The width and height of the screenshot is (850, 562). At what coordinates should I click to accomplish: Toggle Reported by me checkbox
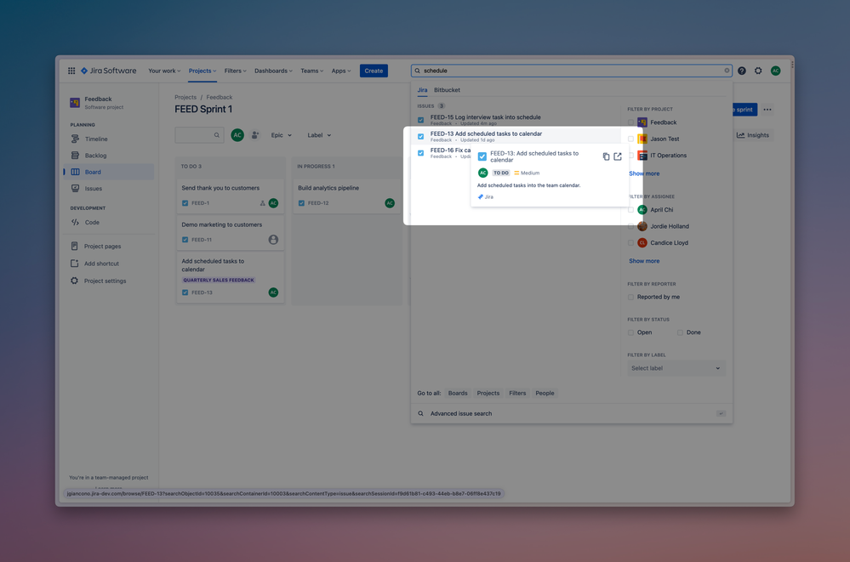630,297
